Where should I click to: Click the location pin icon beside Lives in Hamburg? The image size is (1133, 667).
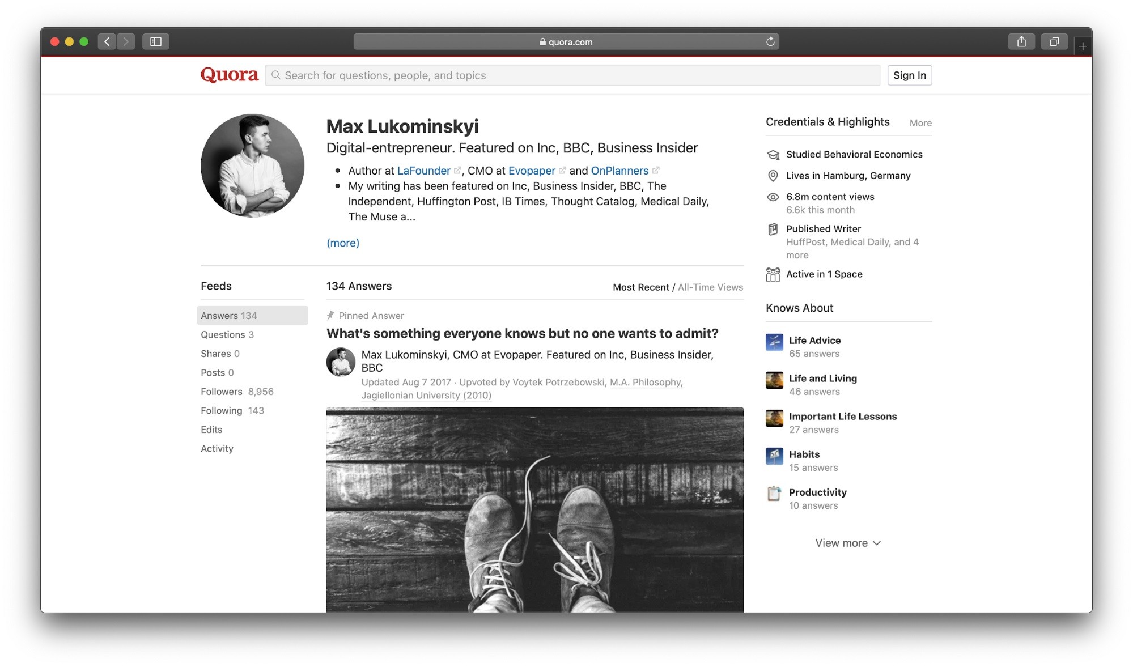click(x=773, y=176)
